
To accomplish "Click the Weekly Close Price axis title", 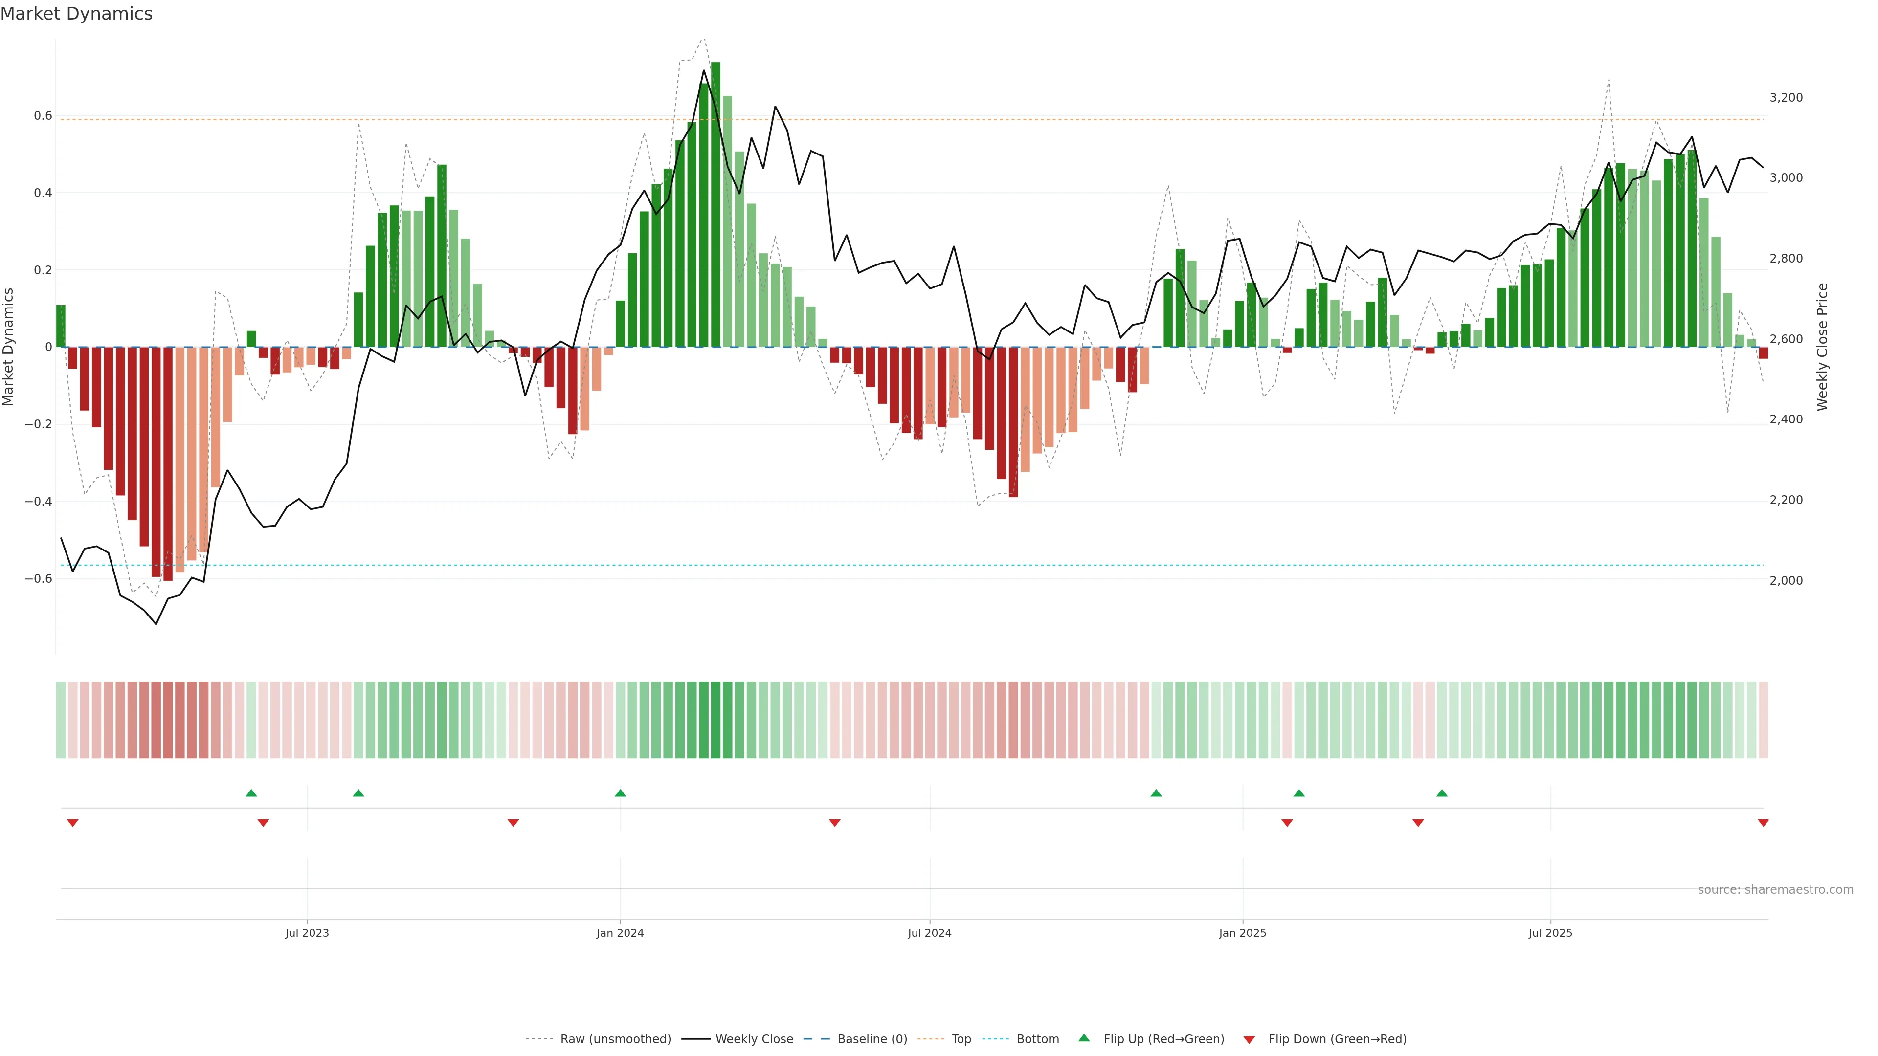I will pos(1822,347).
